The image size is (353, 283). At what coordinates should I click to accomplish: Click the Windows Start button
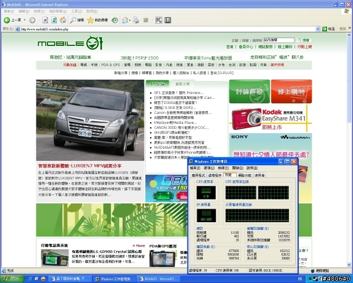click(12, 279)
